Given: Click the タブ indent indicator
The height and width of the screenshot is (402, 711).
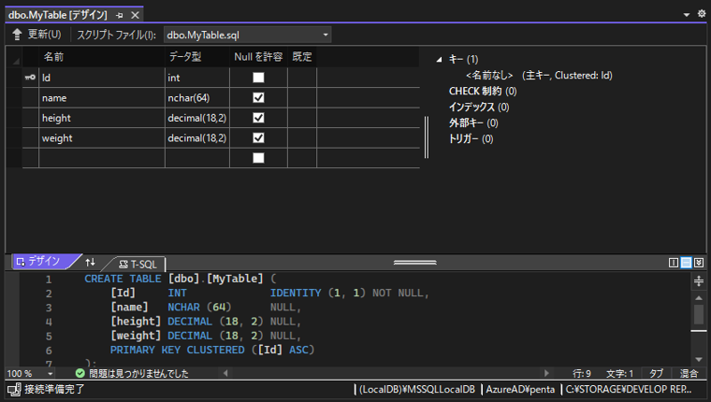Looking at the screenshot, I should click(656, 373).
